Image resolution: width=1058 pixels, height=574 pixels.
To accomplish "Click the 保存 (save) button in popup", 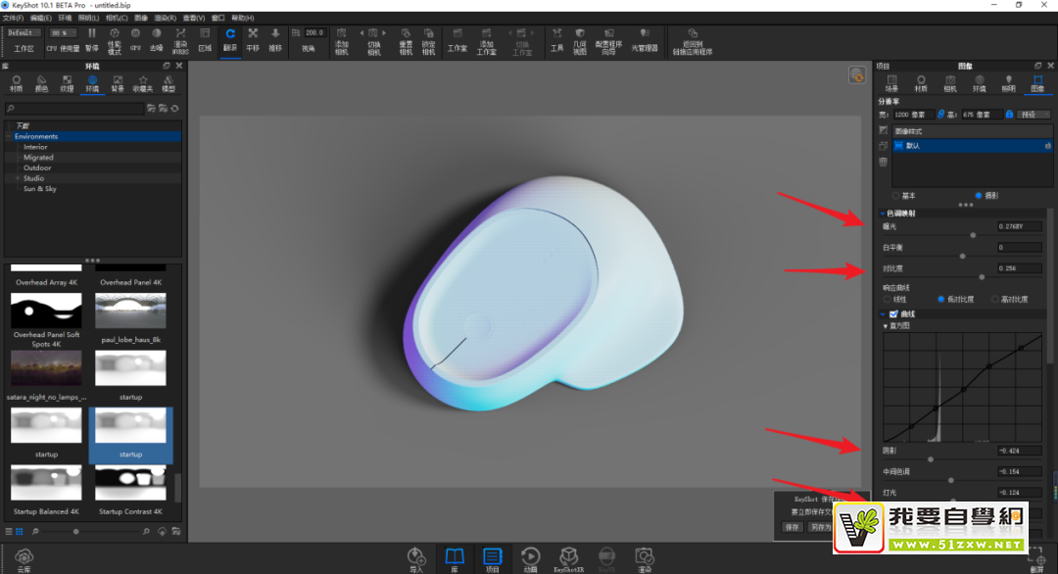I will click(x=793, y=527).
